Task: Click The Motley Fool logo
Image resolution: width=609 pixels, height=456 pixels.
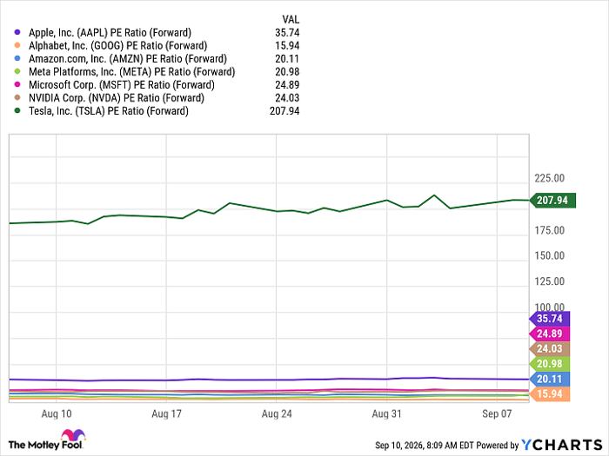Action: click(x=47, y=439)
